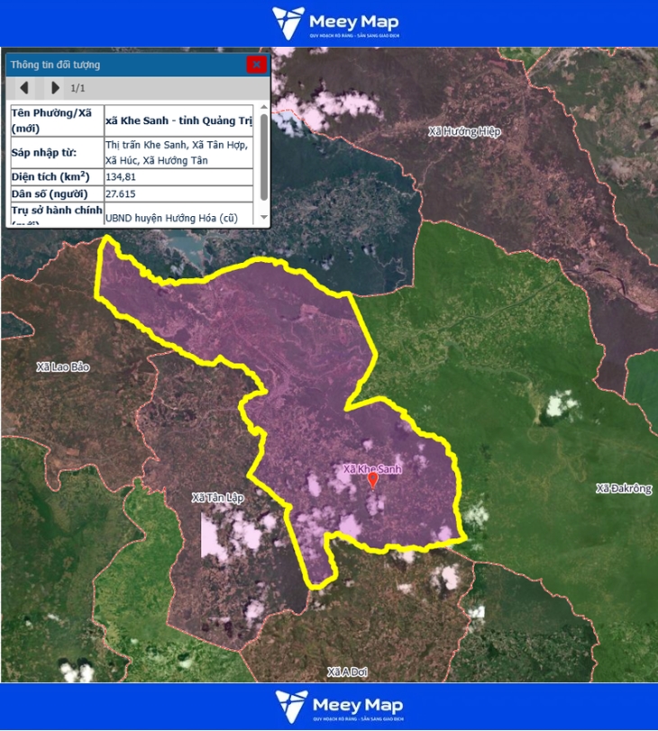Go to previous object with left arrow
This screenshot has width=658, height=731.
[x=24, y=88]
